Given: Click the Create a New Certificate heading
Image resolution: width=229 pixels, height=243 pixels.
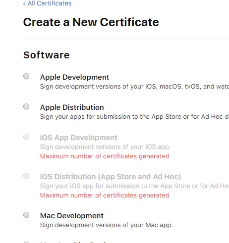Looking at the screenshot, I should 91,22.
